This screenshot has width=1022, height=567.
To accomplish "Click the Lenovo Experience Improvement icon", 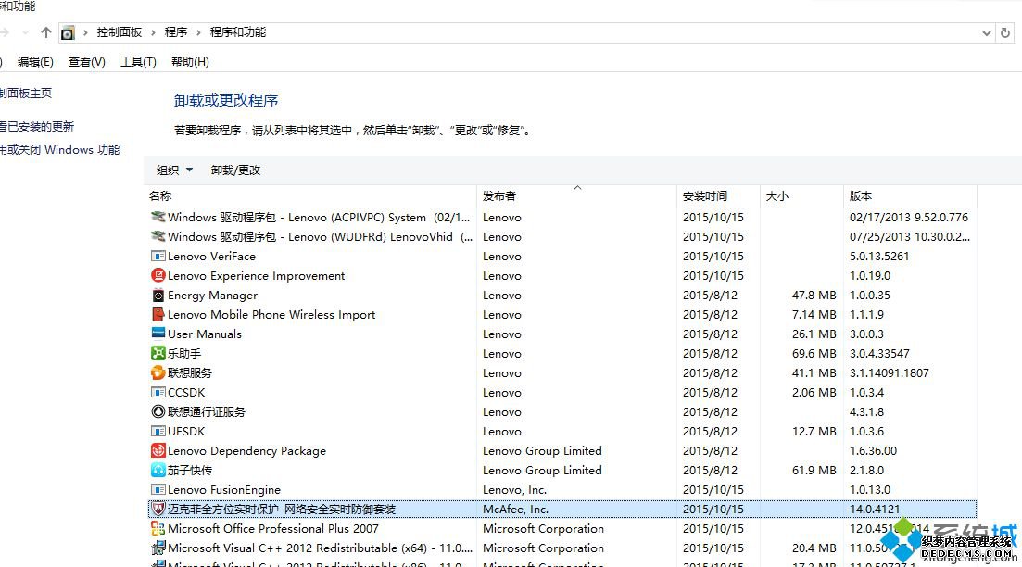I will coord(158,276).
